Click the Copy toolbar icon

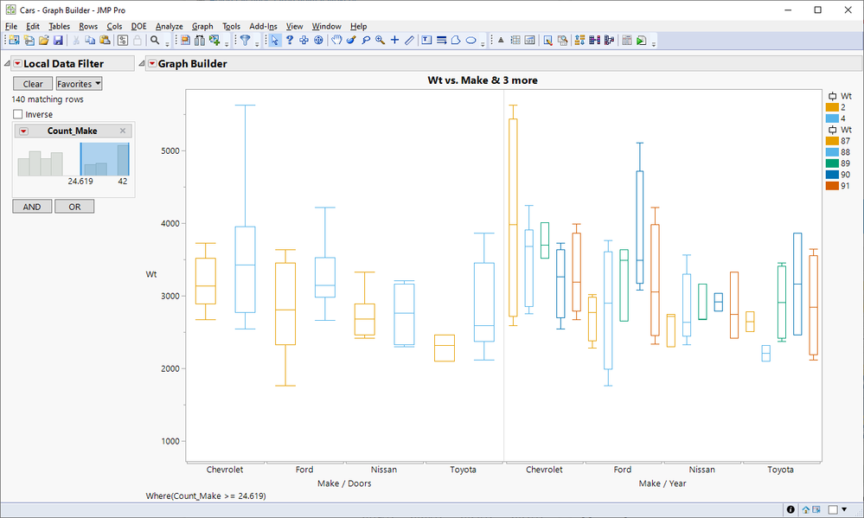point(90,41)
